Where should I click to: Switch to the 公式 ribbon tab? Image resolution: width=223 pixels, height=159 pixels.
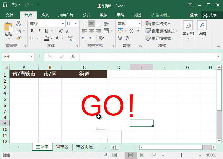[87, 15]
